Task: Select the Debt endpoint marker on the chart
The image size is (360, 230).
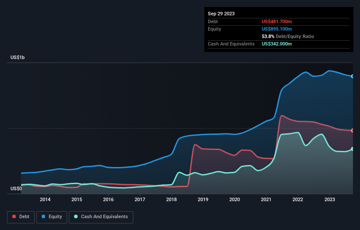Action: (353, 131)
